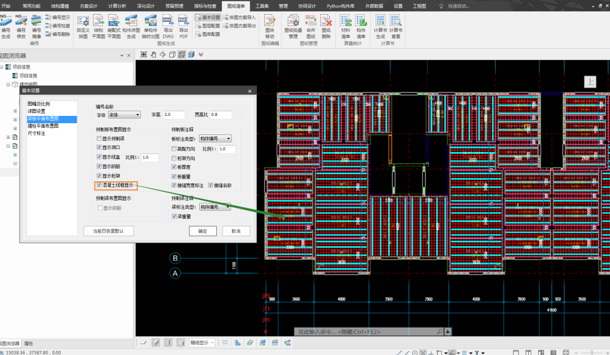The height and width of the screenshot is (355, 610).
Task: Click the 确定 button
Action: [x=203, y=231]
